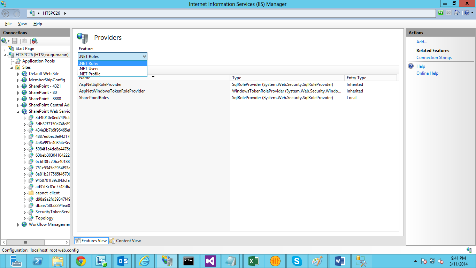Open the Connection Strings related feature
476x268 pixels.
point(434,58)
